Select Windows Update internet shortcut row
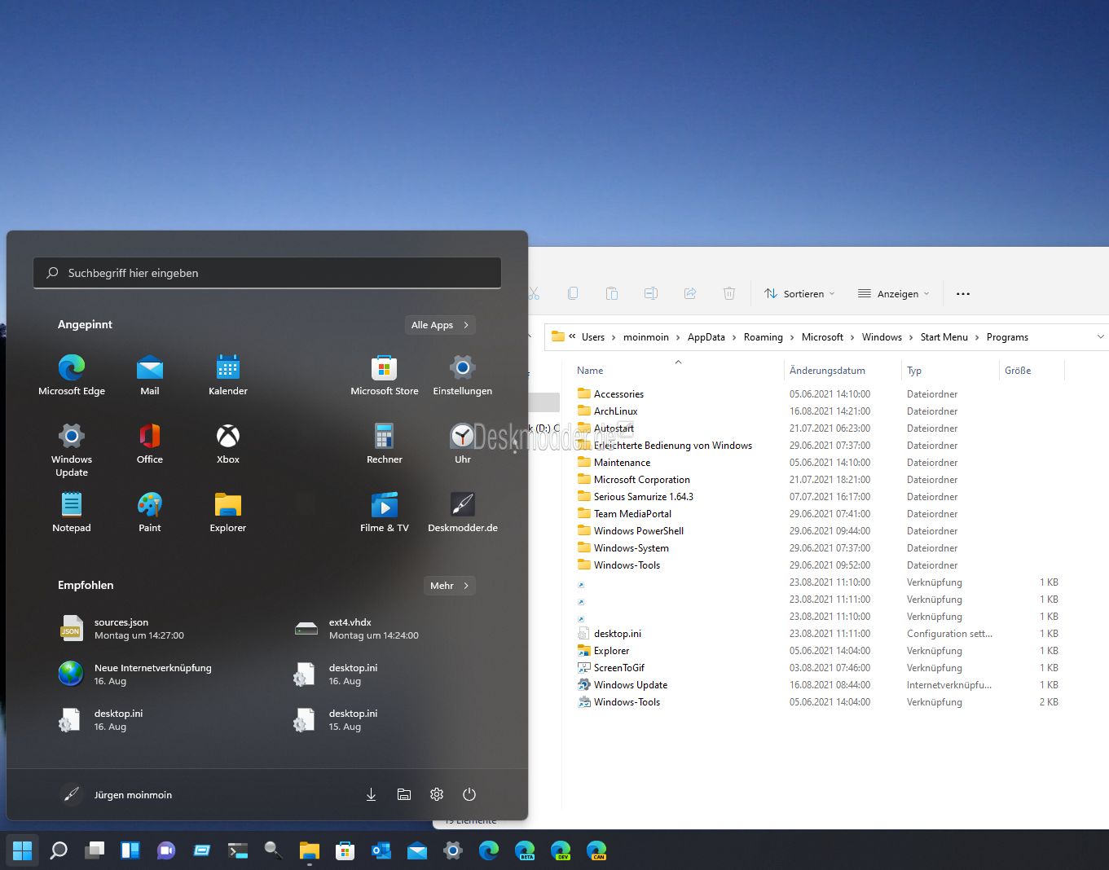This screenshot has height=870, width=1109. point(818,684)
